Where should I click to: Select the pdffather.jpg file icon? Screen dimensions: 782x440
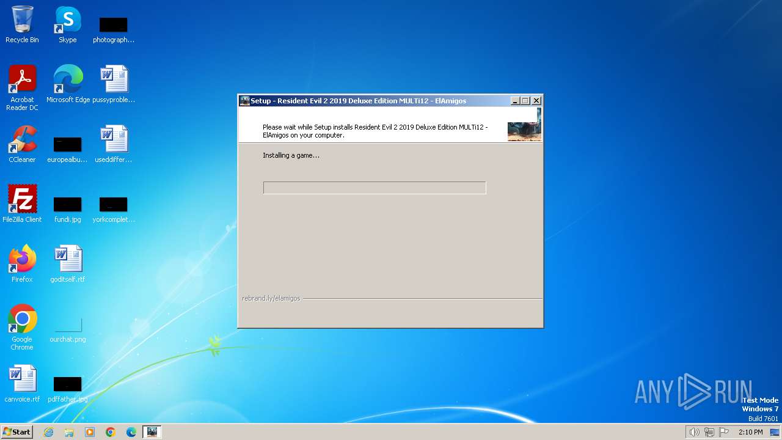pos(68,389)
